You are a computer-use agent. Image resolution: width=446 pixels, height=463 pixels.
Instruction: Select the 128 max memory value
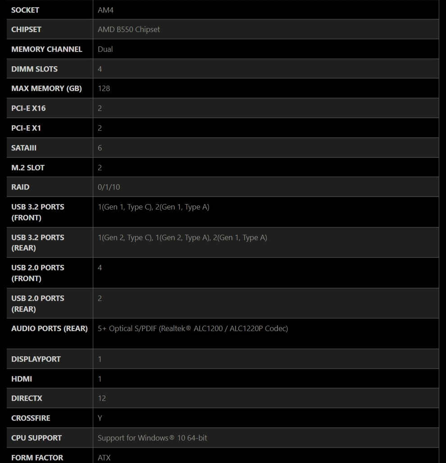(x=104, y=88)
